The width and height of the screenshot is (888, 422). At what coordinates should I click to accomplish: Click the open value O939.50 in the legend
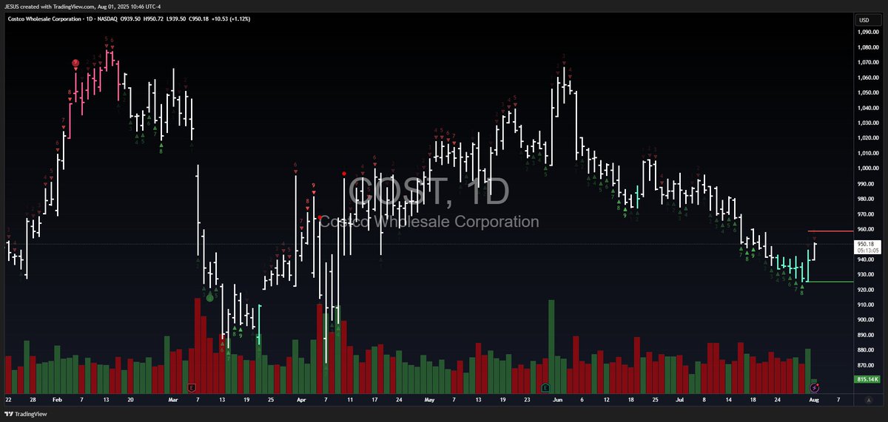tap(131, 18)
